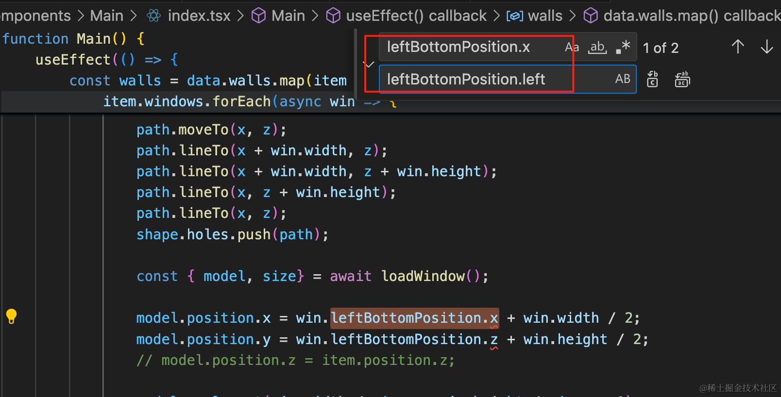Screen dimensions: 781x397
Task: Open walls breadcrumb item
Action: pyautogui.click(x=545, y=16)
